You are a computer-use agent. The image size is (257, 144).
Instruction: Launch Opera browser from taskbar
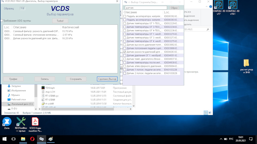pos(32,139)
